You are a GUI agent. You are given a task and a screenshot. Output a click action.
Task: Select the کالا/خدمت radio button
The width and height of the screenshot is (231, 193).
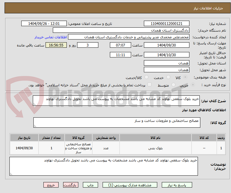146,77
